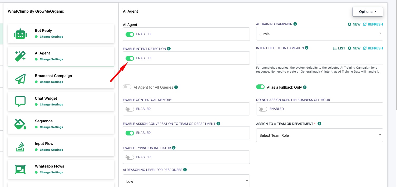Click Change Settings under Input Flow

pyautogui.click(x=51, y=150)
